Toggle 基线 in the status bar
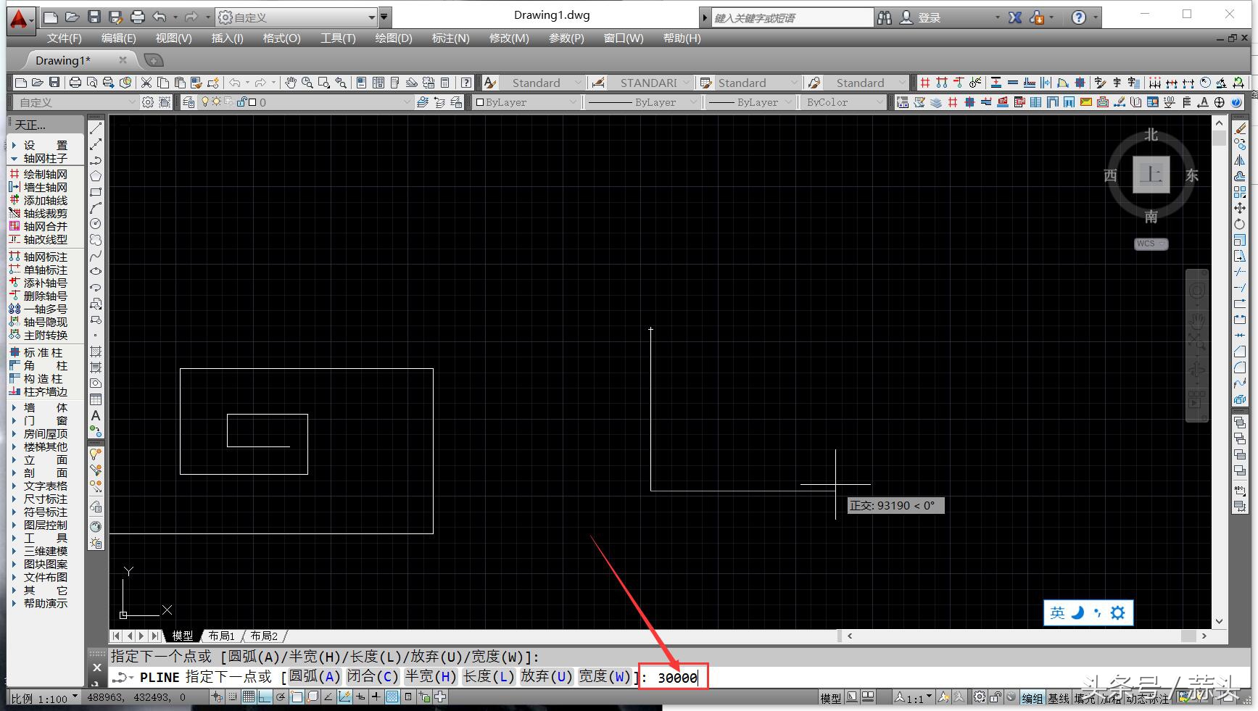 click(1059, 698)
